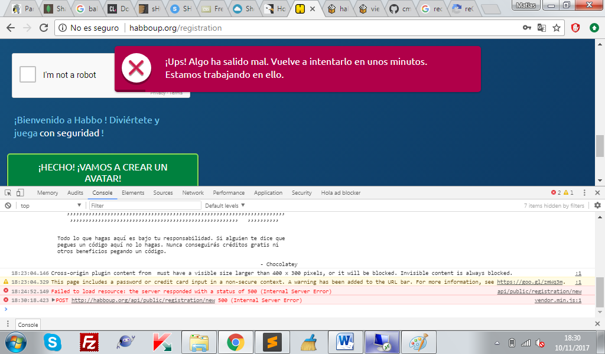Screen dimensions: 605x354
Task: Click the red error counter in DevTools
Action: (554, 192)
